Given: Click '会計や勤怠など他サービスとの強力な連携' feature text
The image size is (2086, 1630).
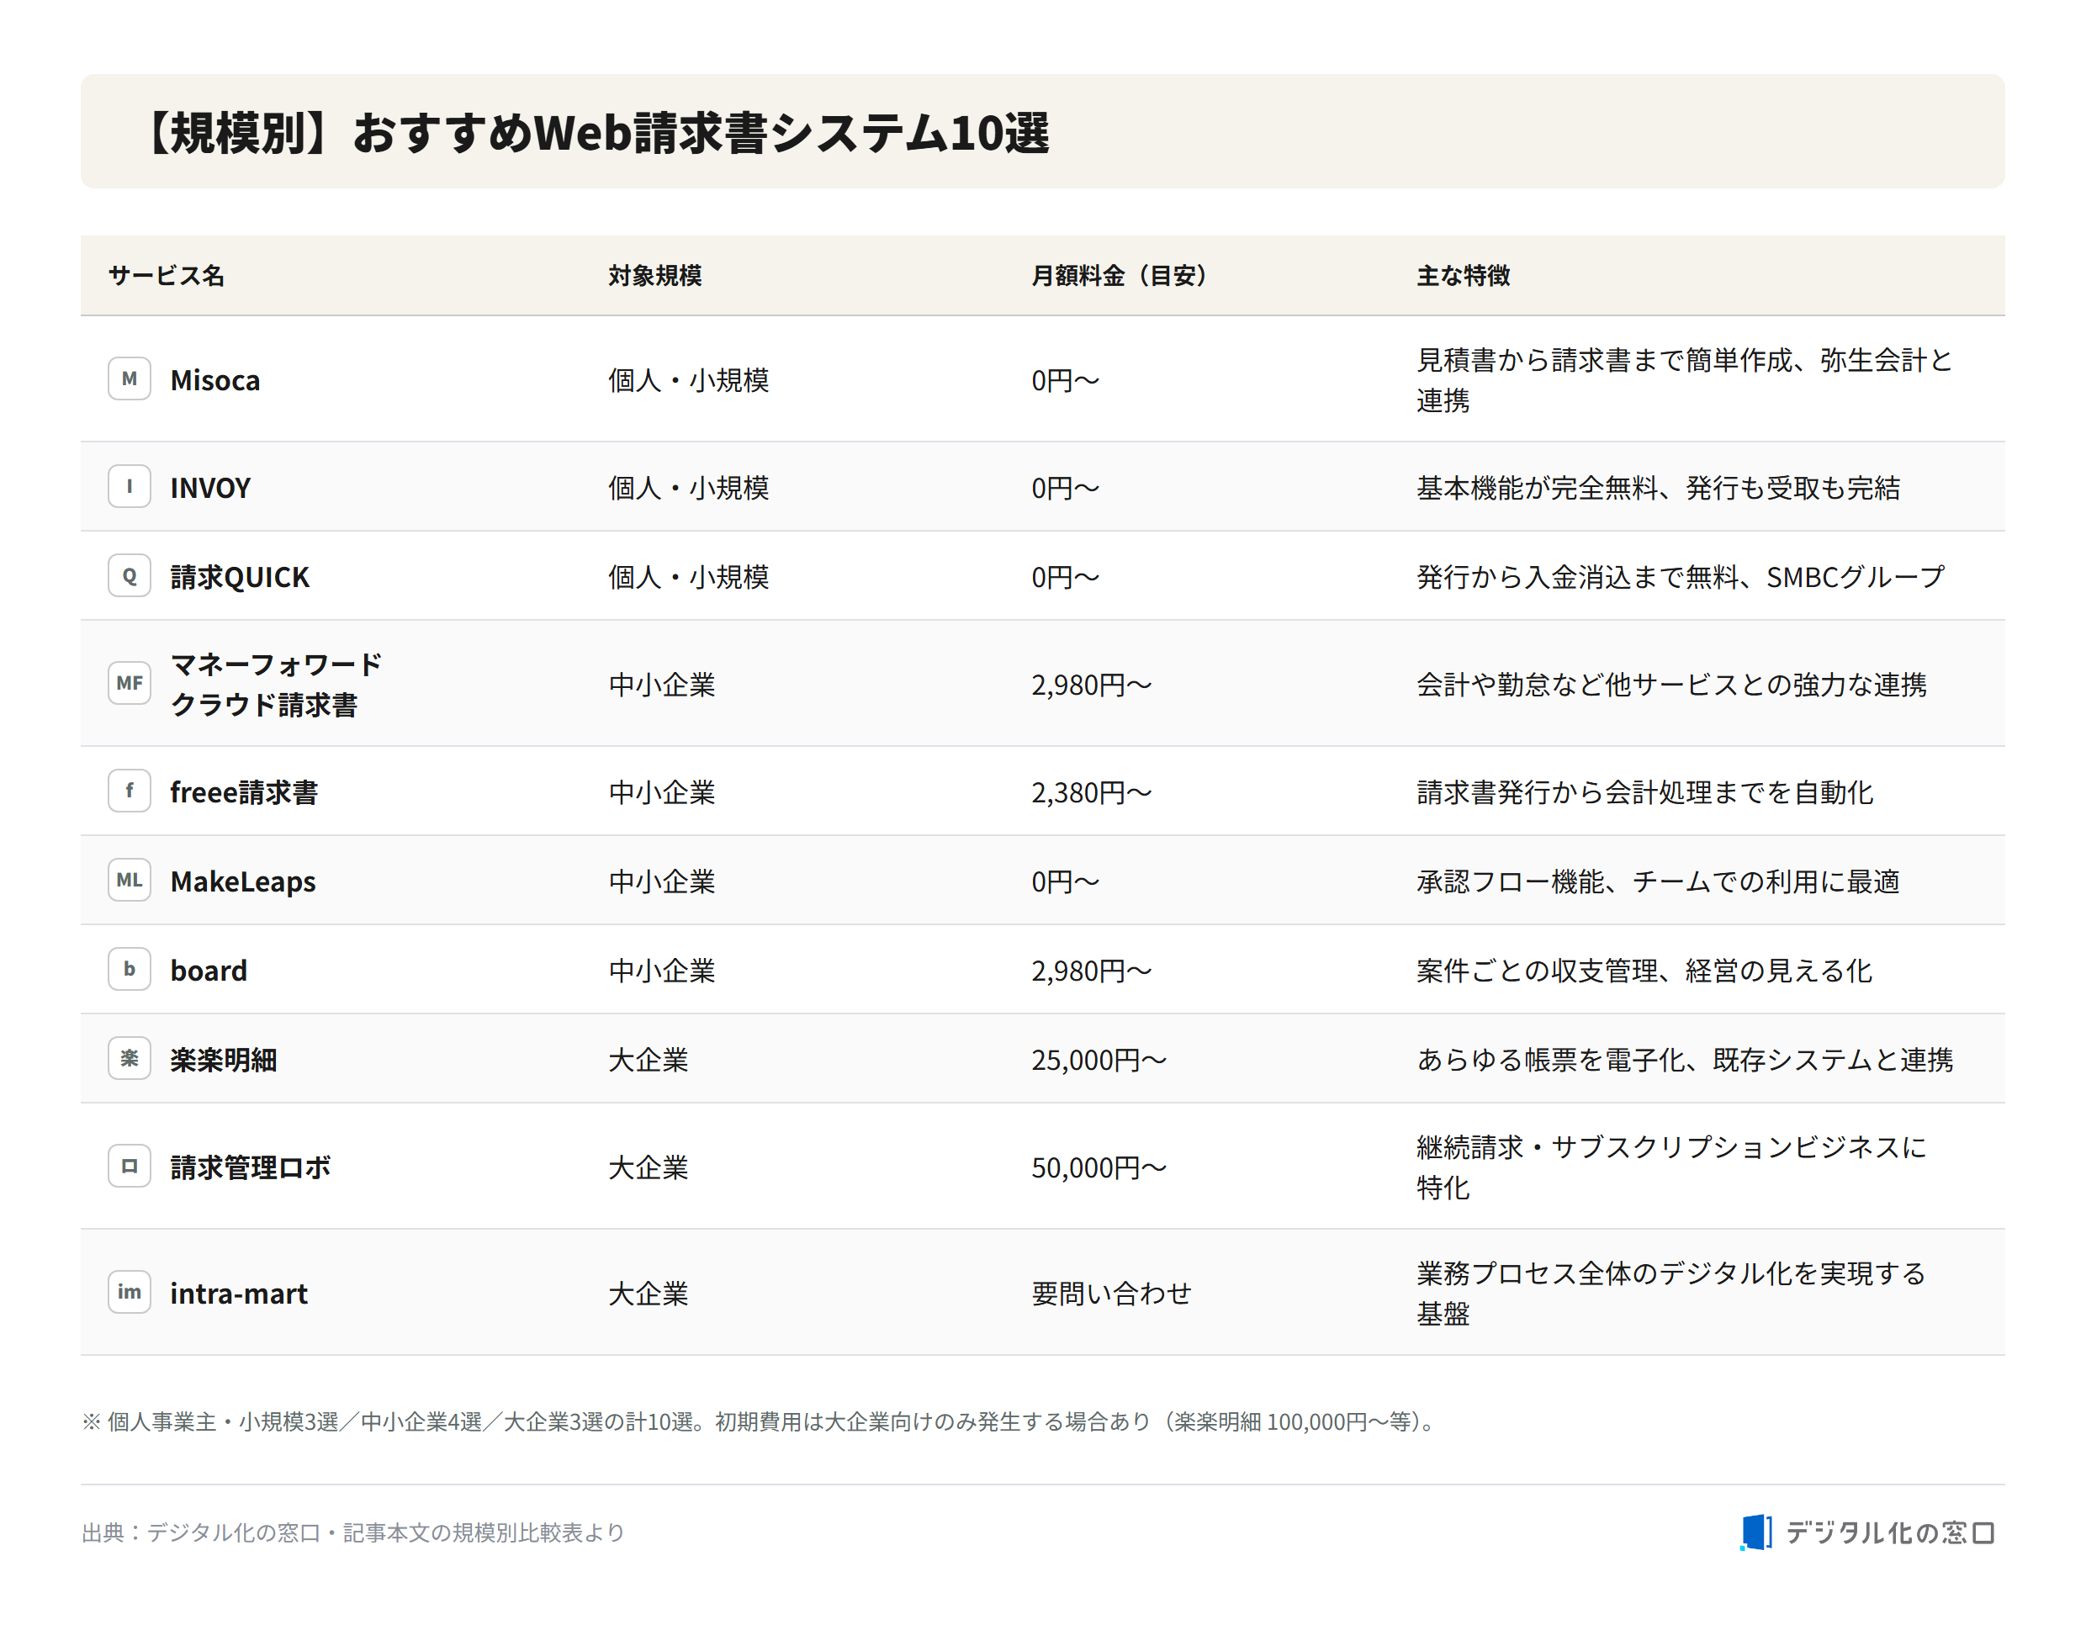Looking at the screenshot, I should (x=1671, y=685).
